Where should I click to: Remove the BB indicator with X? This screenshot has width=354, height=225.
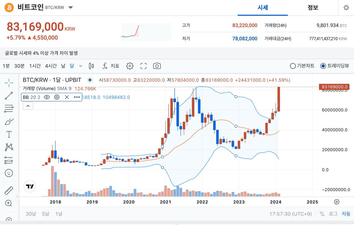click(67, 97)
